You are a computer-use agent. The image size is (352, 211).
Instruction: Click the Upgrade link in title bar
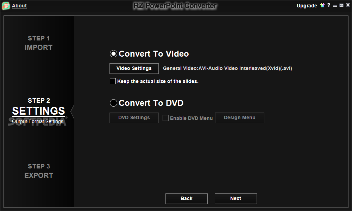point(307,6)
